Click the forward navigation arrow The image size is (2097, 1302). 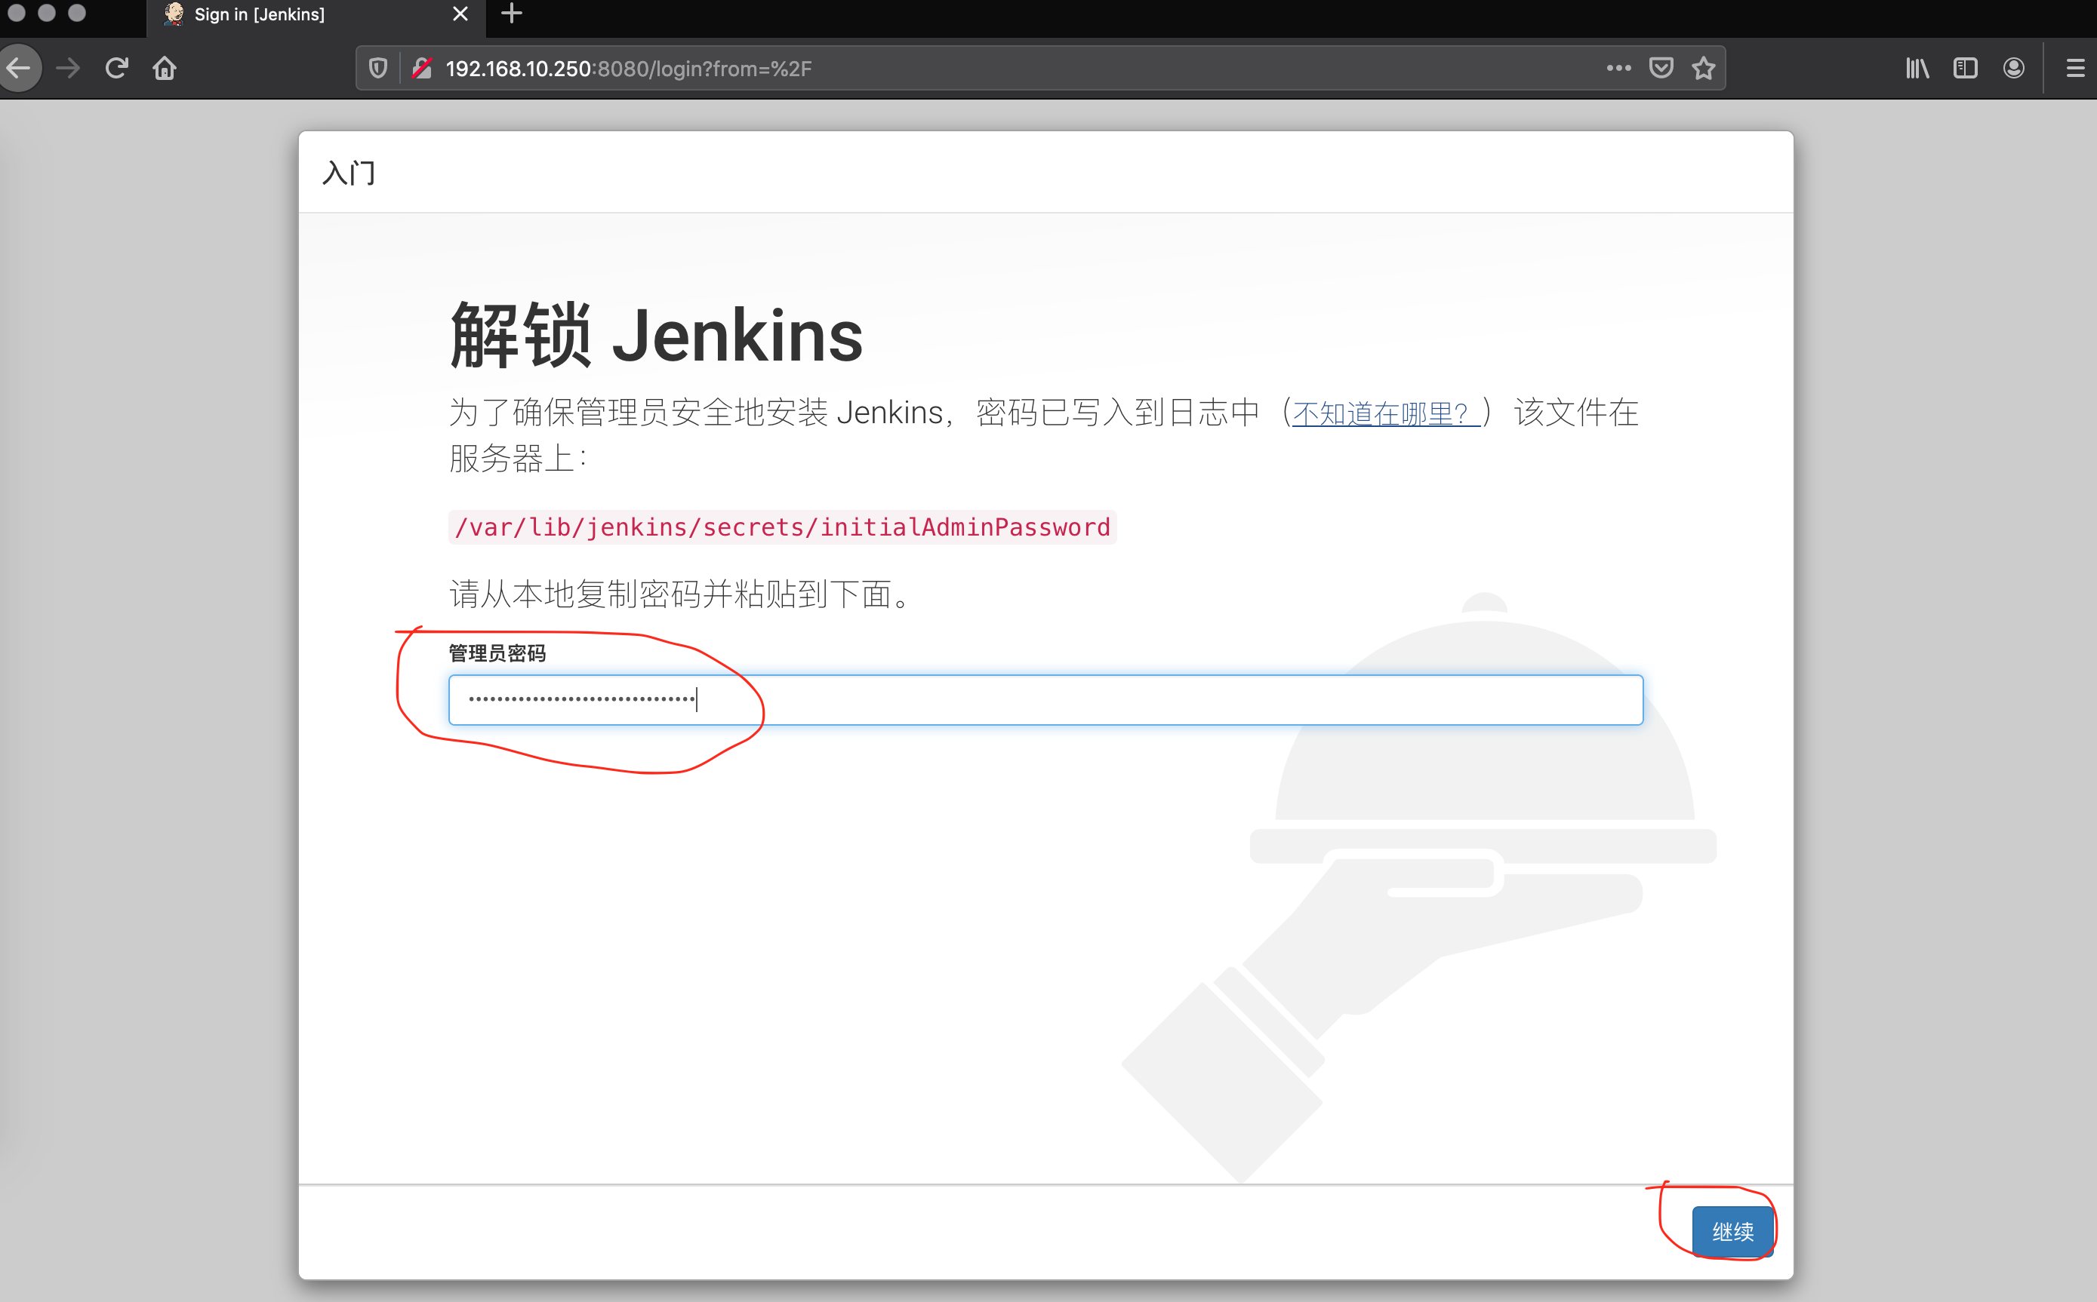point(68,68)
